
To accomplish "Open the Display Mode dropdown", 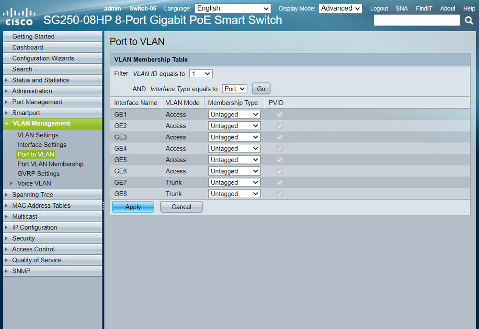I will point(340,8).
